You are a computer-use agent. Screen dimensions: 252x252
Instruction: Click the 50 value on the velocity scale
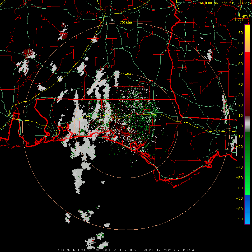coord(241,74)
